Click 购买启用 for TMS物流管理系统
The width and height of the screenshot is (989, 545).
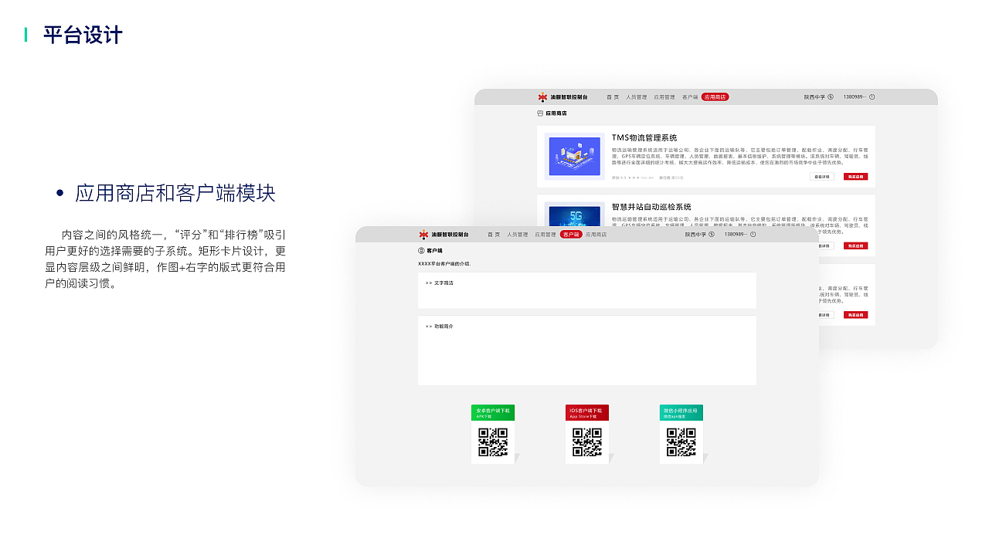tap(856, 177)
